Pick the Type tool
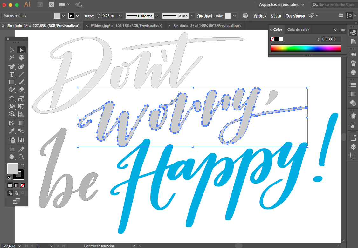Image resolution: width=358 pixels, height=248 pixels. pyautogui.click(x=12, y=74)
